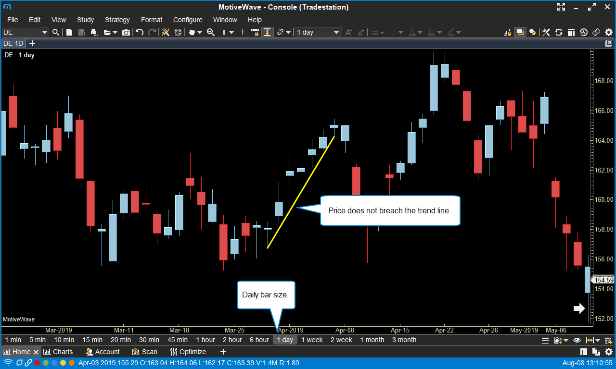Toggle the eye visibility icon in bottom bar

pos(577,340)
